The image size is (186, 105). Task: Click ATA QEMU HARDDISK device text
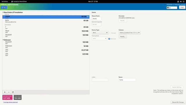point(126,18)
